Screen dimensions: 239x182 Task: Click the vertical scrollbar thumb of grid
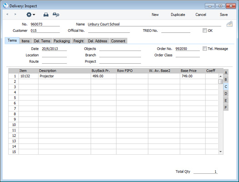point(220,81)
